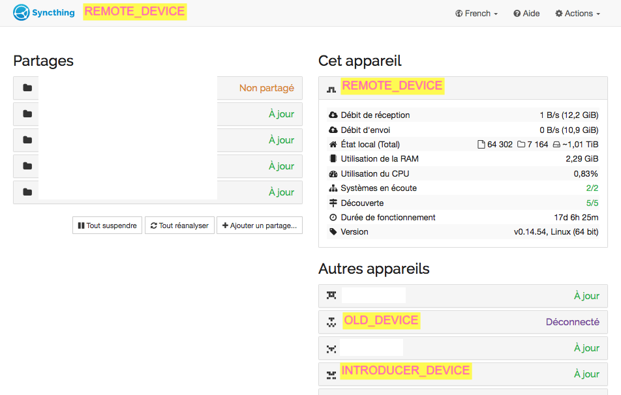621x395 pixels.
Task: Click the identicon beside REMOTE_DEVICE in Cet appareil
Action: 331,90
